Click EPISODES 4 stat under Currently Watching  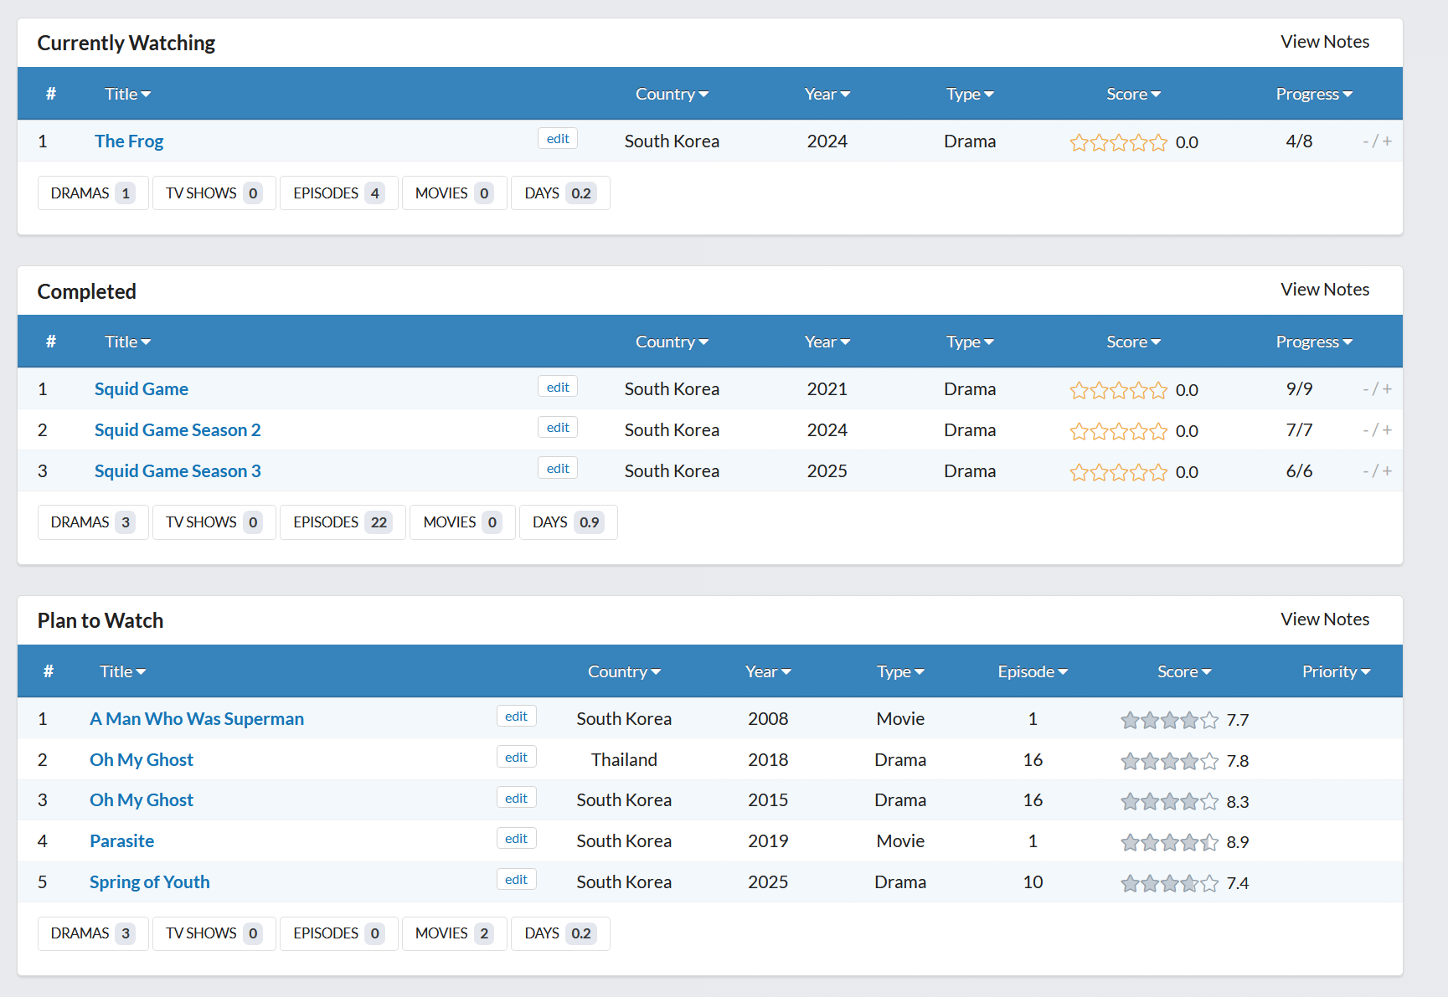[339, 193]
